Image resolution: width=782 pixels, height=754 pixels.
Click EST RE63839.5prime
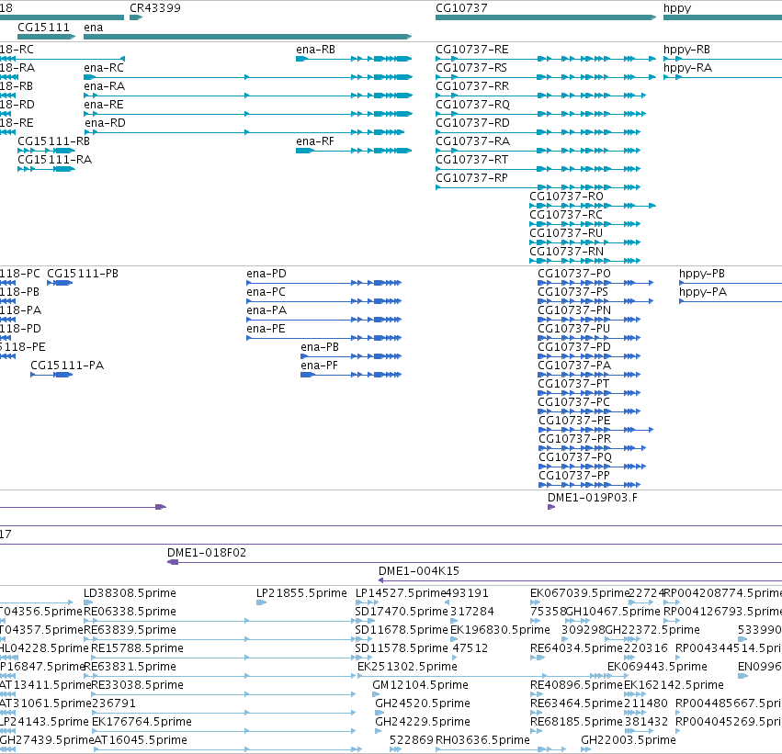pyautogui.click(x=218, y=639)
